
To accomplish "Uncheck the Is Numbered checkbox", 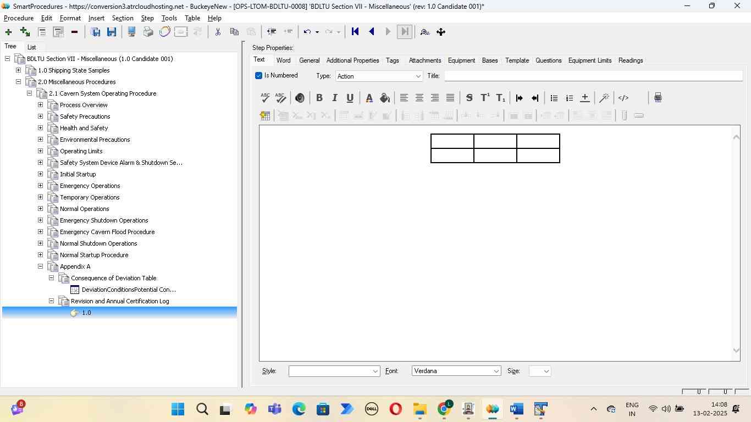I will pyautogui.click(x=258, y=76).
